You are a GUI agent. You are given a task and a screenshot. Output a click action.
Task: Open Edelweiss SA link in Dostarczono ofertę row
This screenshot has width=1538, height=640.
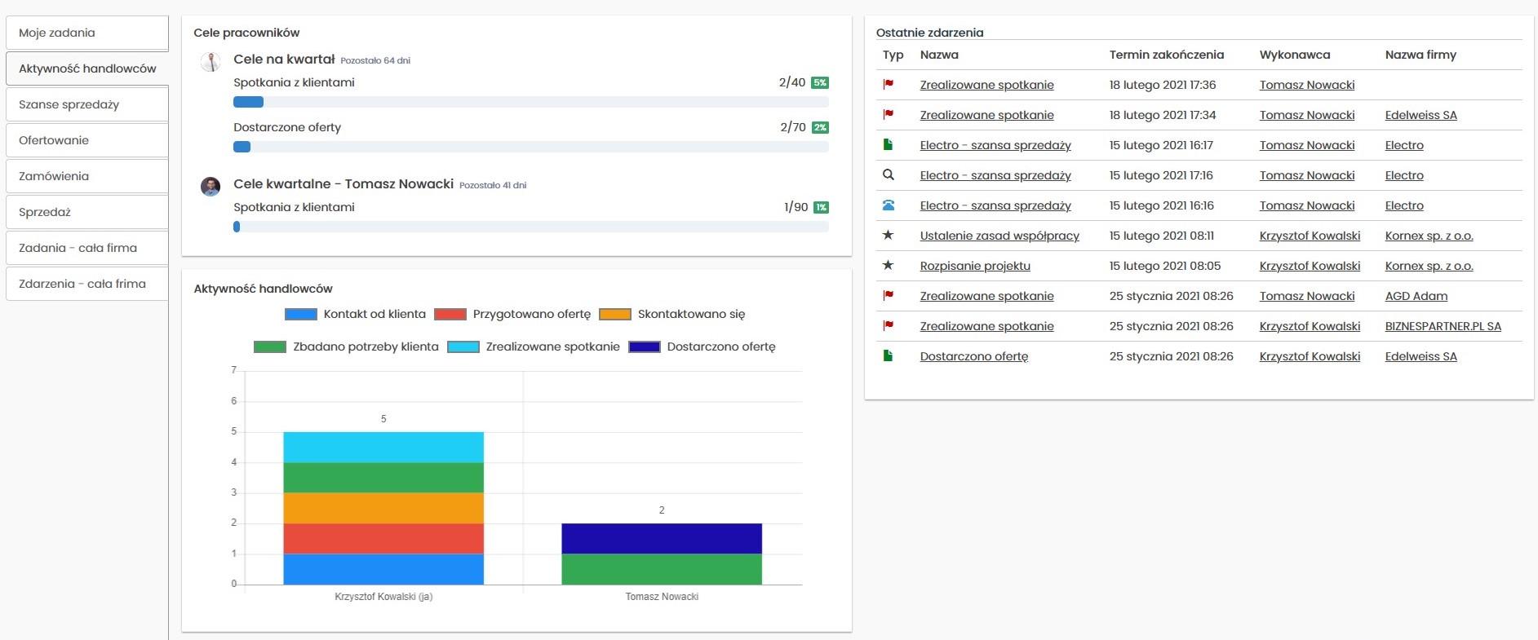(1421, 356)
